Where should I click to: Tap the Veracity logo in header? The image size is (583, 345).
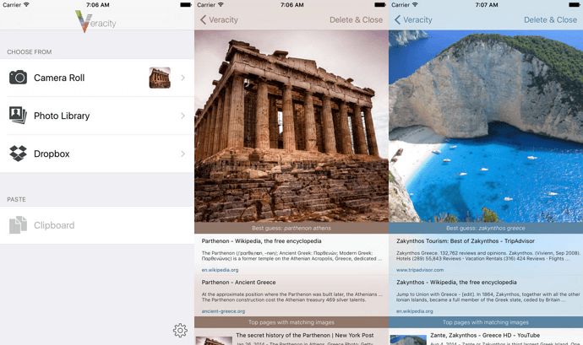pos(96,22)
